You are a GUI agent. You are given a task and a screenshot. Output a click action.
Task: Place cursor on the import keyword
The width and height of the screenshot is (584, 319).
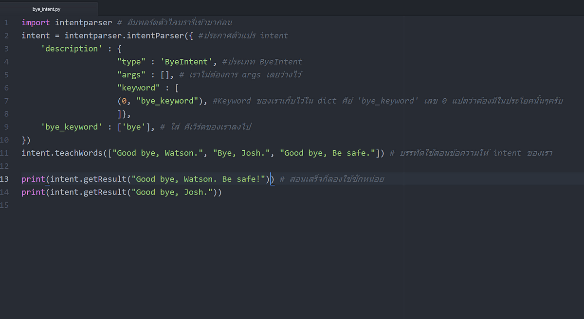point(36,22)
